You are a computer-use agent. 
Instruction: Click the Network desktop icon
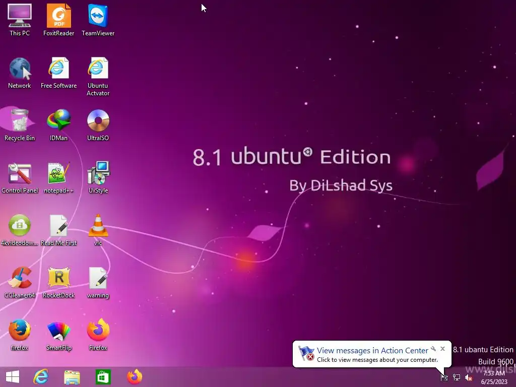click(x=20, y=73)
